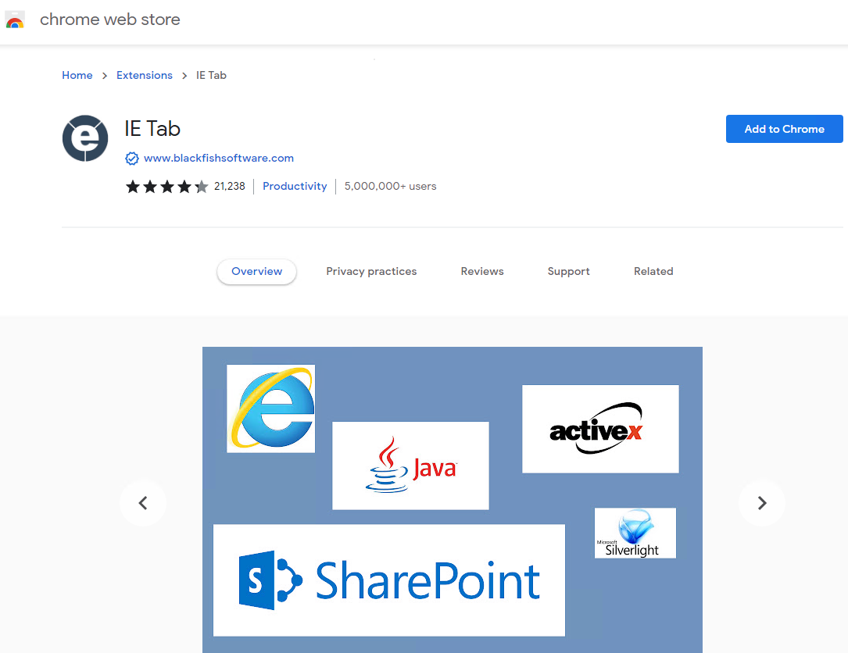Screen dimensions: 848x653
Task: Click the fifth rating star
Action: [200, 187]
